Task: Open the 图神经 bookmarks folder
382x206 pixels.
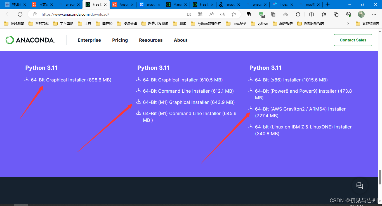Action: 104,24
